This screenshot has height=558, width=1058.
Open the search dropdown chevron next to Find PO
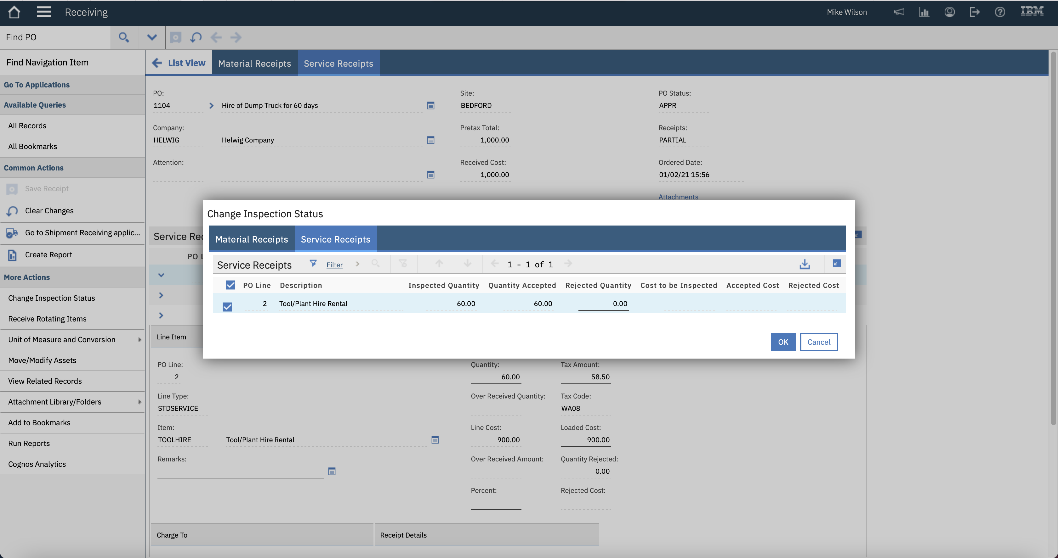(x=151, y=37)
